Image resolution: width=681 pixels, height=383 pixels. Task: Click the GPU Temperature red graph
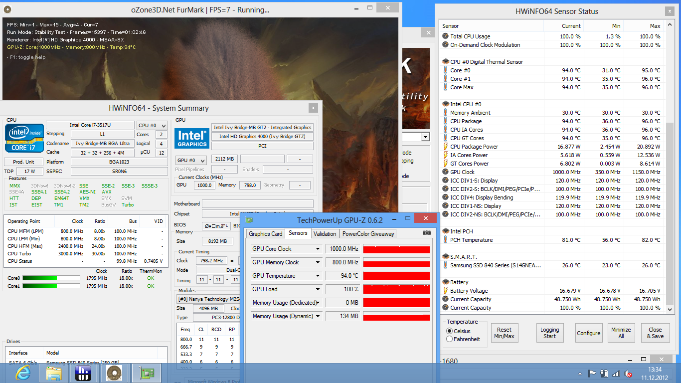[x=396, y=276]
